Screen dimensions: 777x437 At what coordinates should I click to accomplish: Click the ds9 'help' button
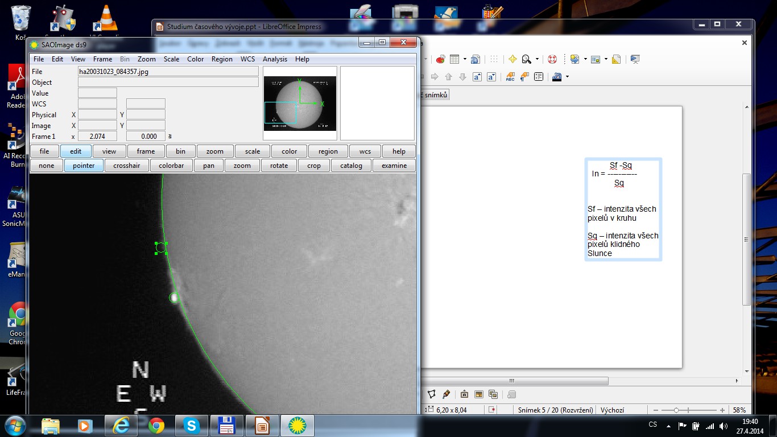[x=399, y=151]
